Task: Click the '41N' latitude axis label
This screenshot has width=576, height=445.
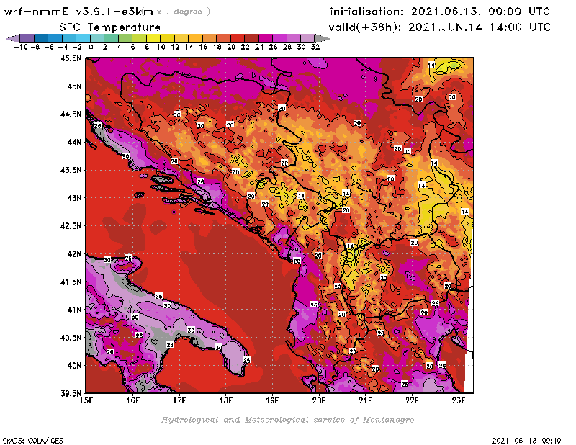Action: [x=75, y=310]
